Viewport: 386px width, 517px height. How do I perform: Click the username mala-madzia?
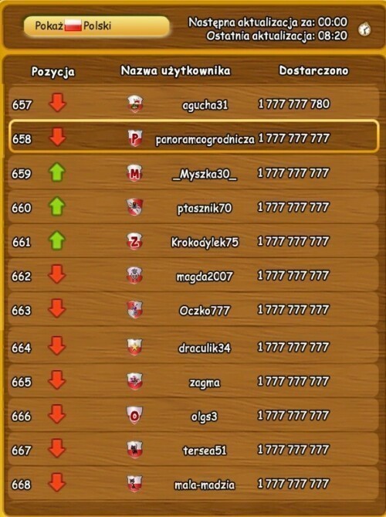(x=205, y=485)
